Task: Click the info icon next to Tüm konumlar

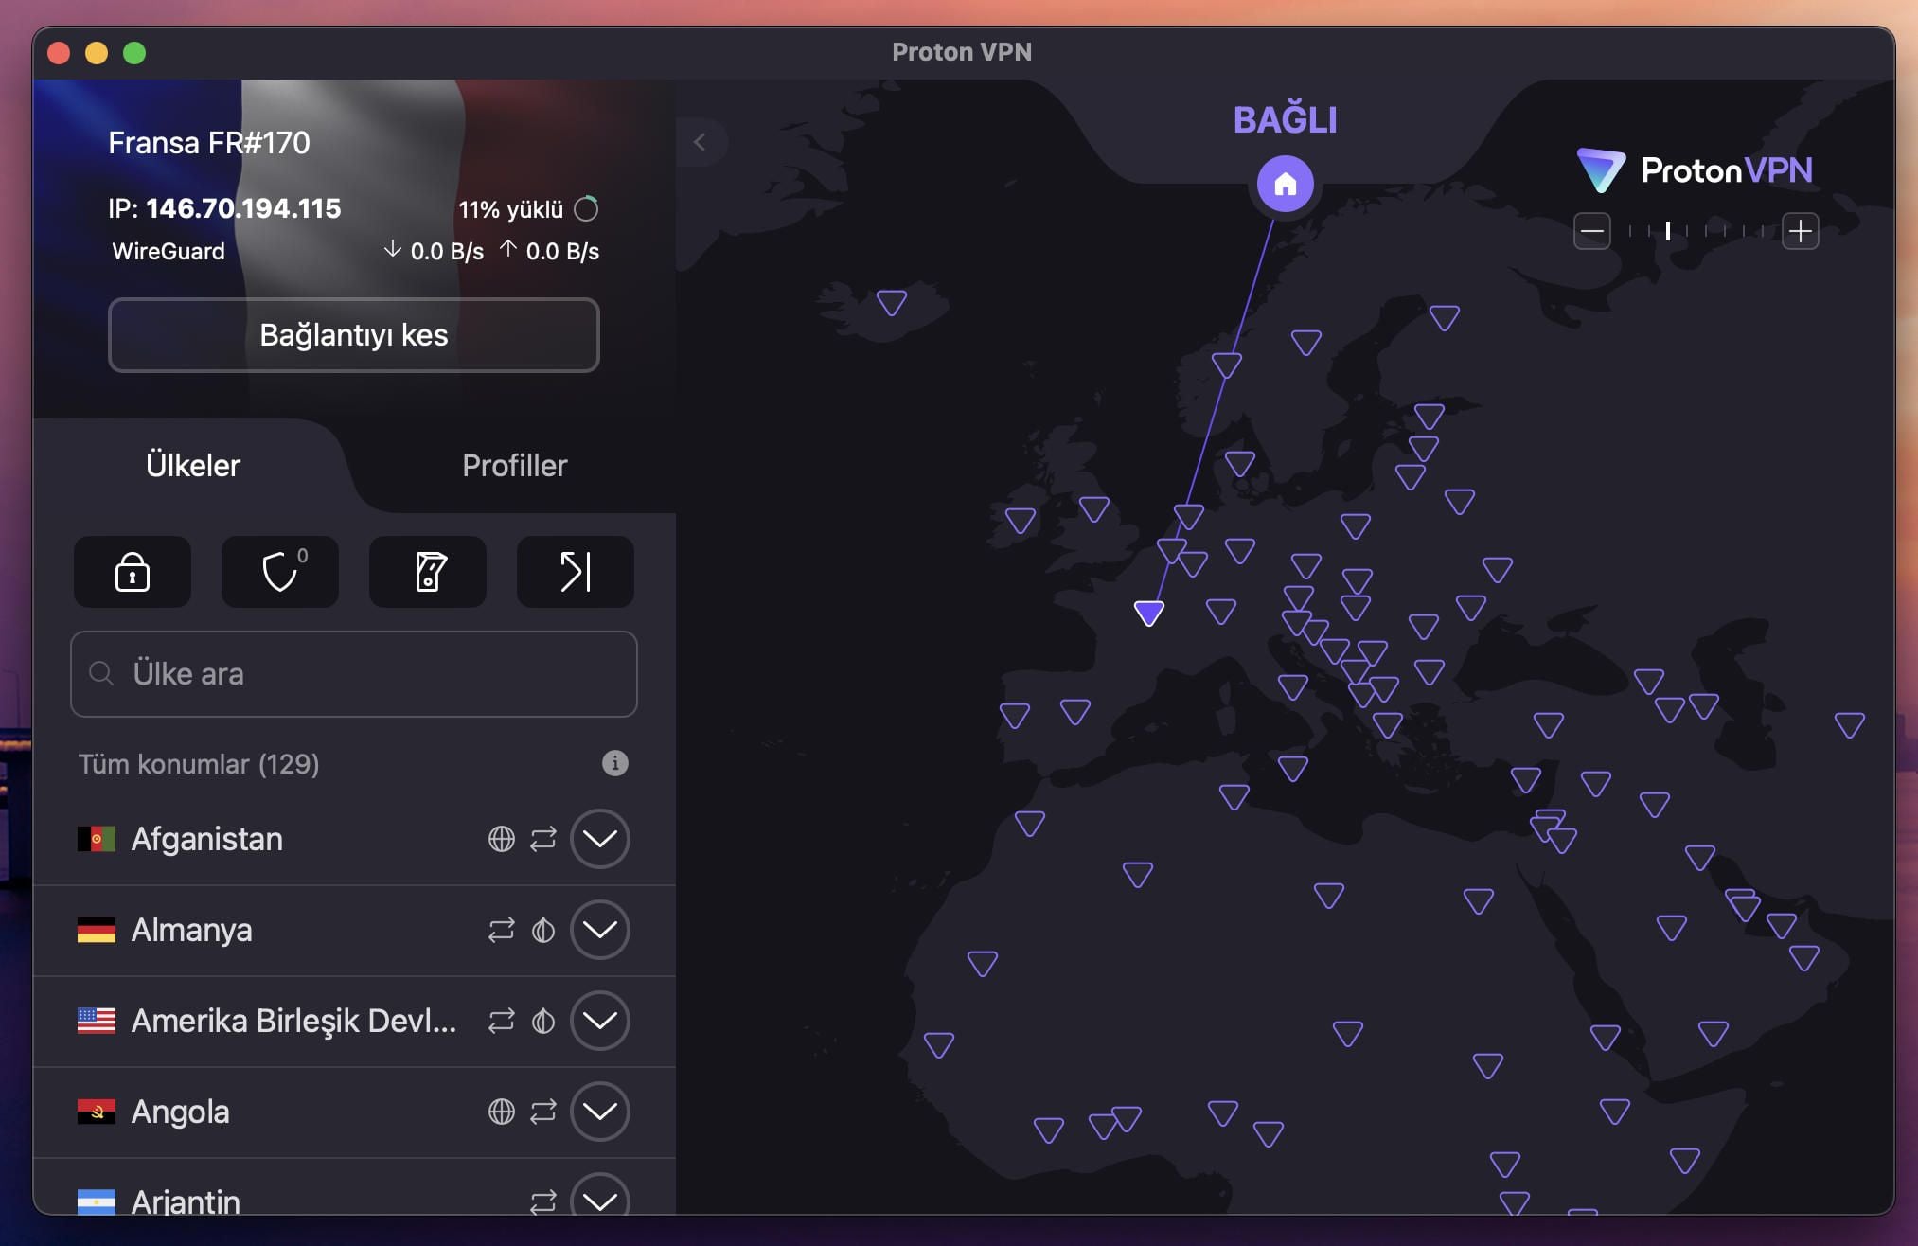Action: coord(615,763)
